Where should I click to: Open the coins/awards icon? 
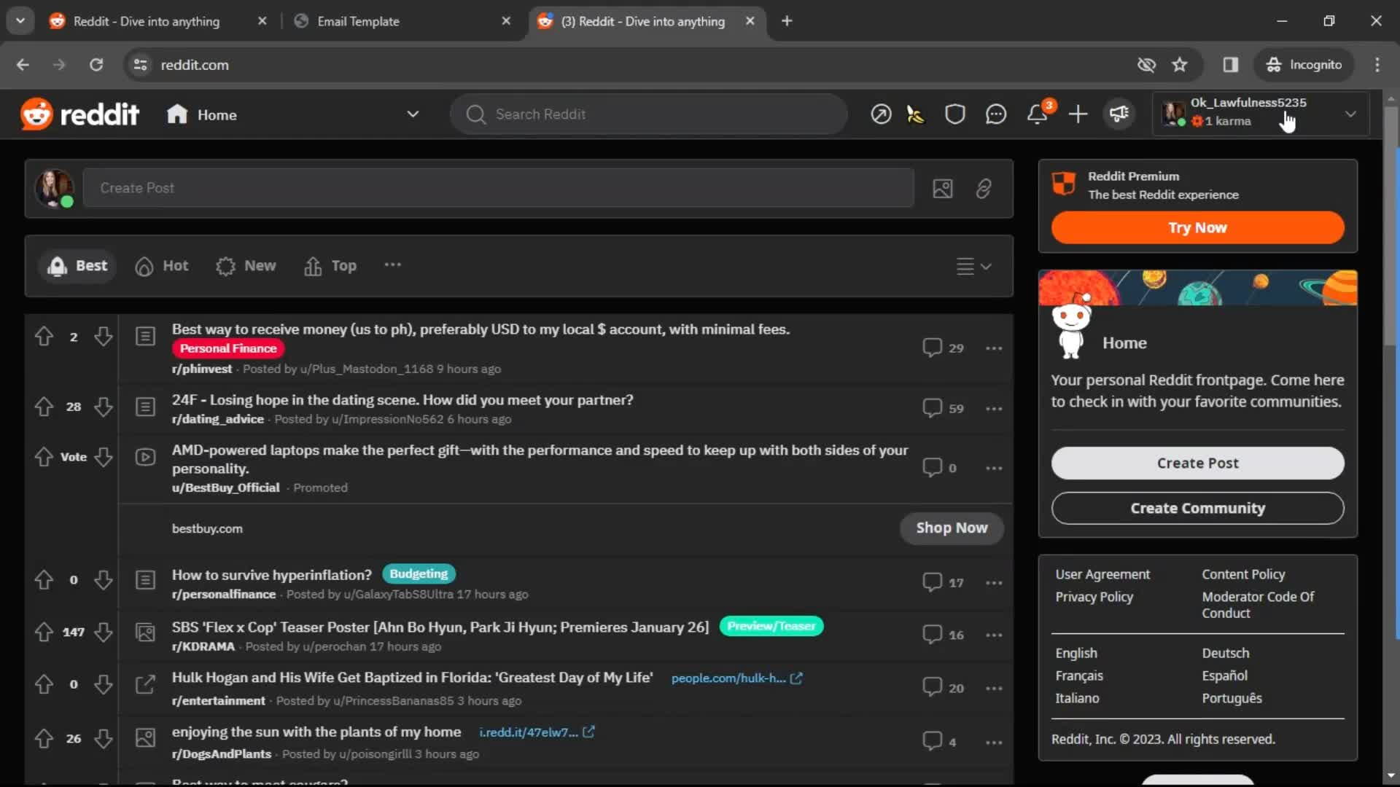pyautogui.click(x=915, y=114)
